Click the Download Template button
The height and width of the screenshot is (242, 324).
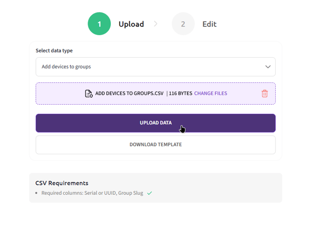[155, 145]
